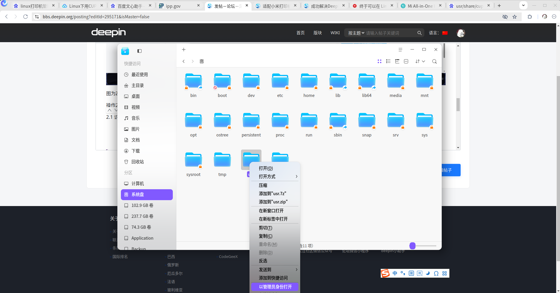Toggle Sogou input Chinese/English mode
Image resolution: width=560 pixels, height=293 pixels.
click(395, 273)
